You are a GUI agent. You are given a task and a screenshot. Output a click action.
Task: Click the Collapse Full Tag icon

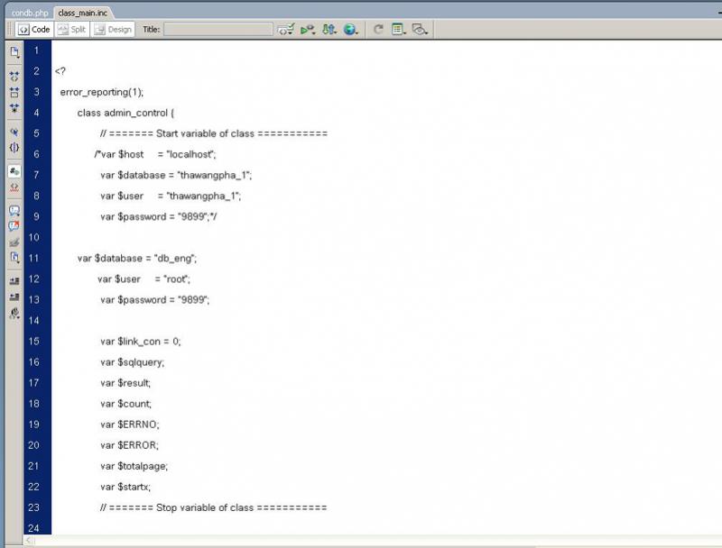click(14, 76)
